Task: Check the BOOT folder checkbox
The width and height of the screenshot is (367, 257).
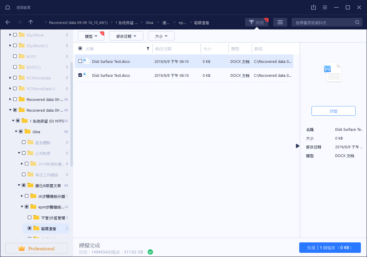Action: (15, 56)
